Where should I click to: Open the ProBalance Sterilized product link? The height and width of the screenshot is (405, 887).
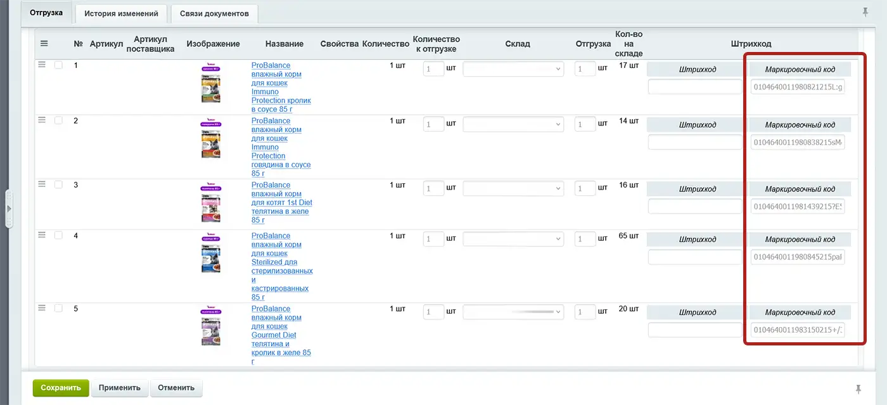pyautogui.click(x=282, y=266)
